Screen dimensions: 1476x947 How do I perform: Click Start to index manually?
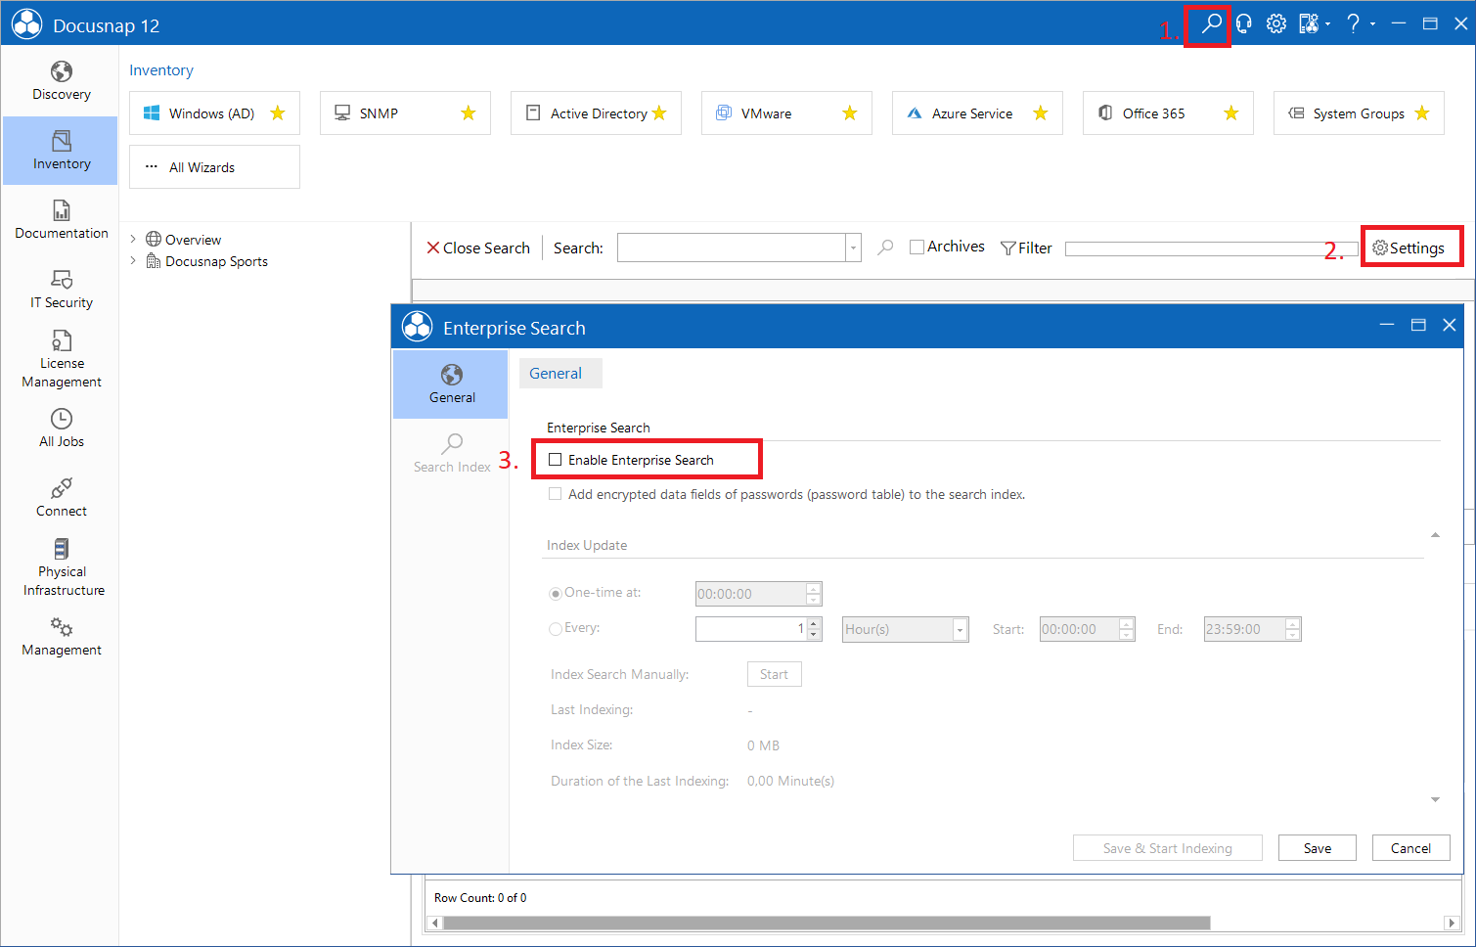click(774, 674)
